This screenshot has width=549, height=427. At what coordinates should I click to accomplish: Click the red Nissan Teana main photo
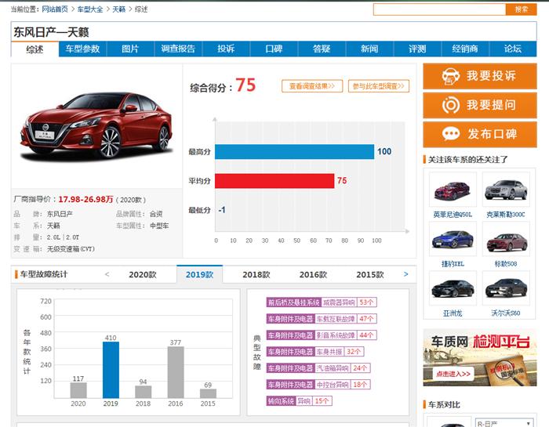click(x=97, y=127)
